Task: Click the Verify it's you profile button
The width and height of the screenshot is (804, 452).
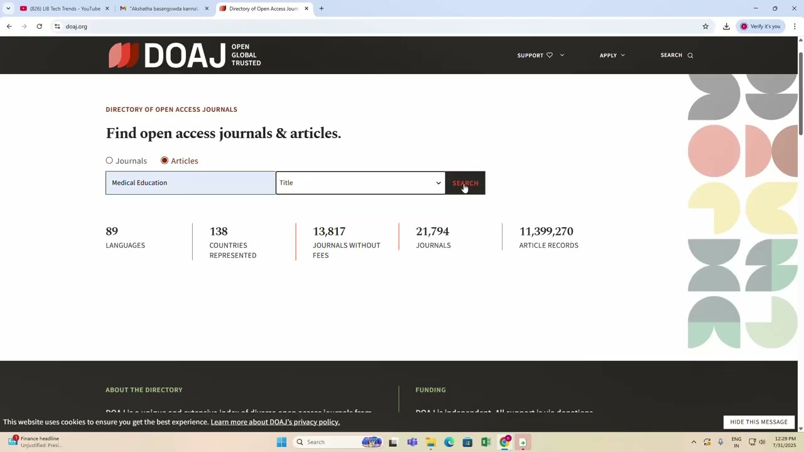Action: coord(760,26)
